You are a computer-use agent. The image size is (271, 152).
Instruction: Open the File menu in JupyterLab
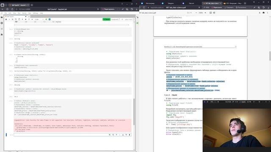(6, 13)
